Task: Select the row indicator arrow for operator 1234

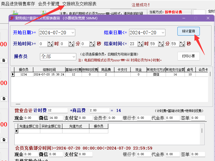Action: tap(13, 74)
